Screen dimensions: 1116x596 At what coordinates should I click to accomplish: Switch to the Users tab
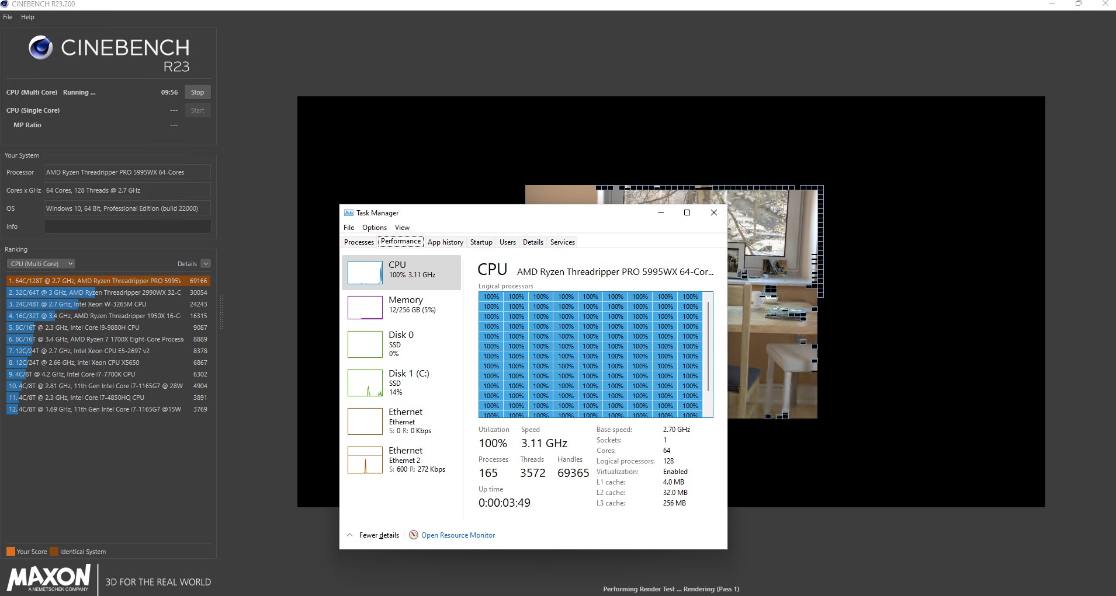(508, 242)
